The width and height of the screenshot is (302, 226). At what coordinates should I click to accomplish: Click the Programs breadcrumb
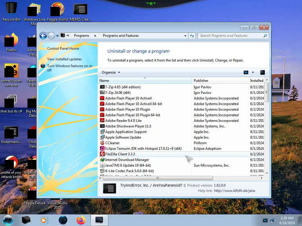pyautogui.click(x=81, y=36)
